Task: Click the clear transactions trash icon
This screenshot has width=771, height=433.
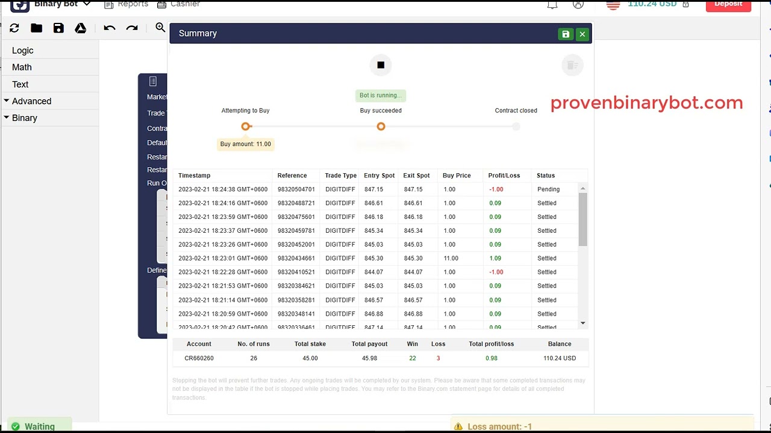Action: click(x=572, y=65)
